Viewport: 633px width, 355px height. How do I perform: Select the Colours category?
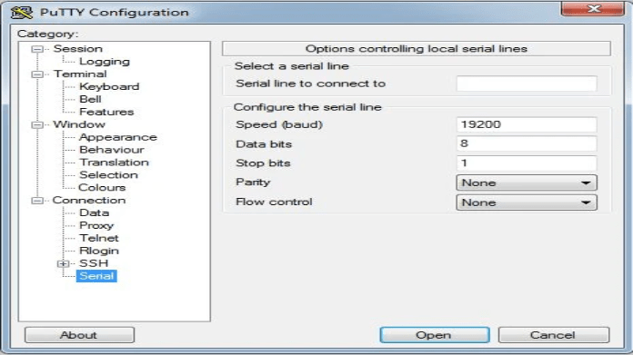[102, 187]
